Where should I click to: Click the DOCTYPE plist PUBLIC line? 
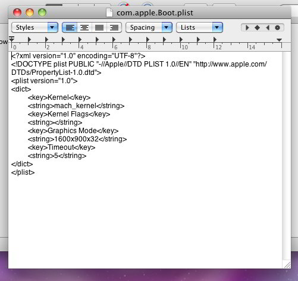click(139, 64)
